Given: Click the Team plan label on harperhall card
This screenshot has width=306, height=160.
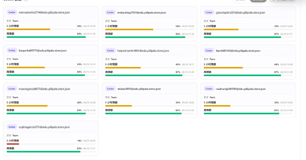Looking at the screenshot, I should 15,59.
